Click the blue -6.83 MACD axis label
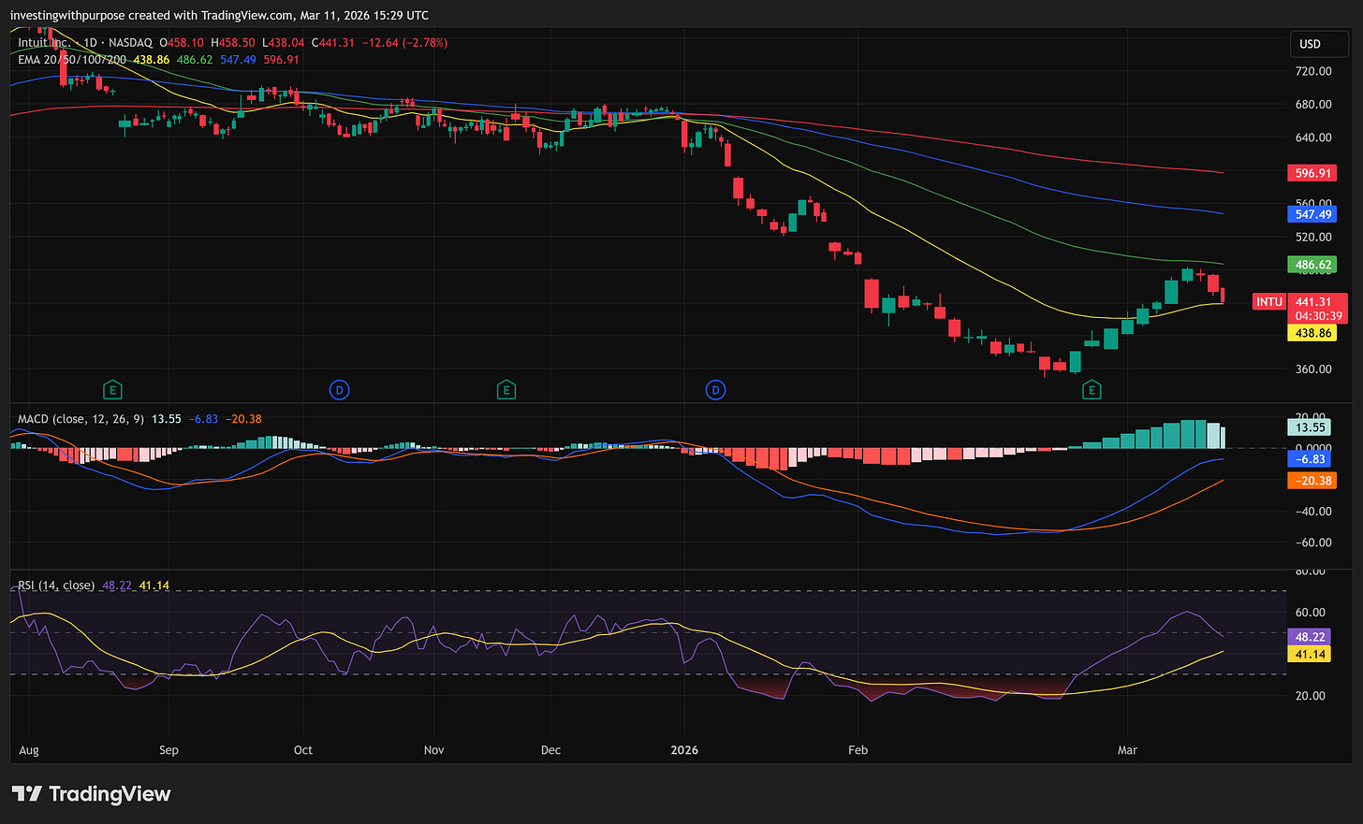The height and width of the screenshot is (824, 1363). click(1310, 459)
